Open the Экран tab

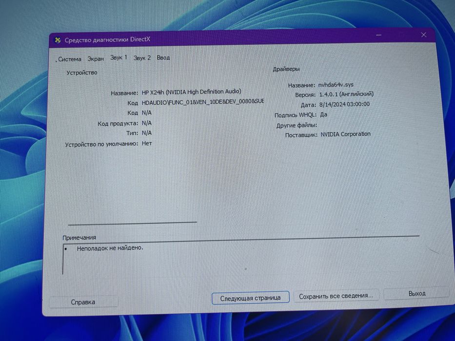(x=96, y=58)
